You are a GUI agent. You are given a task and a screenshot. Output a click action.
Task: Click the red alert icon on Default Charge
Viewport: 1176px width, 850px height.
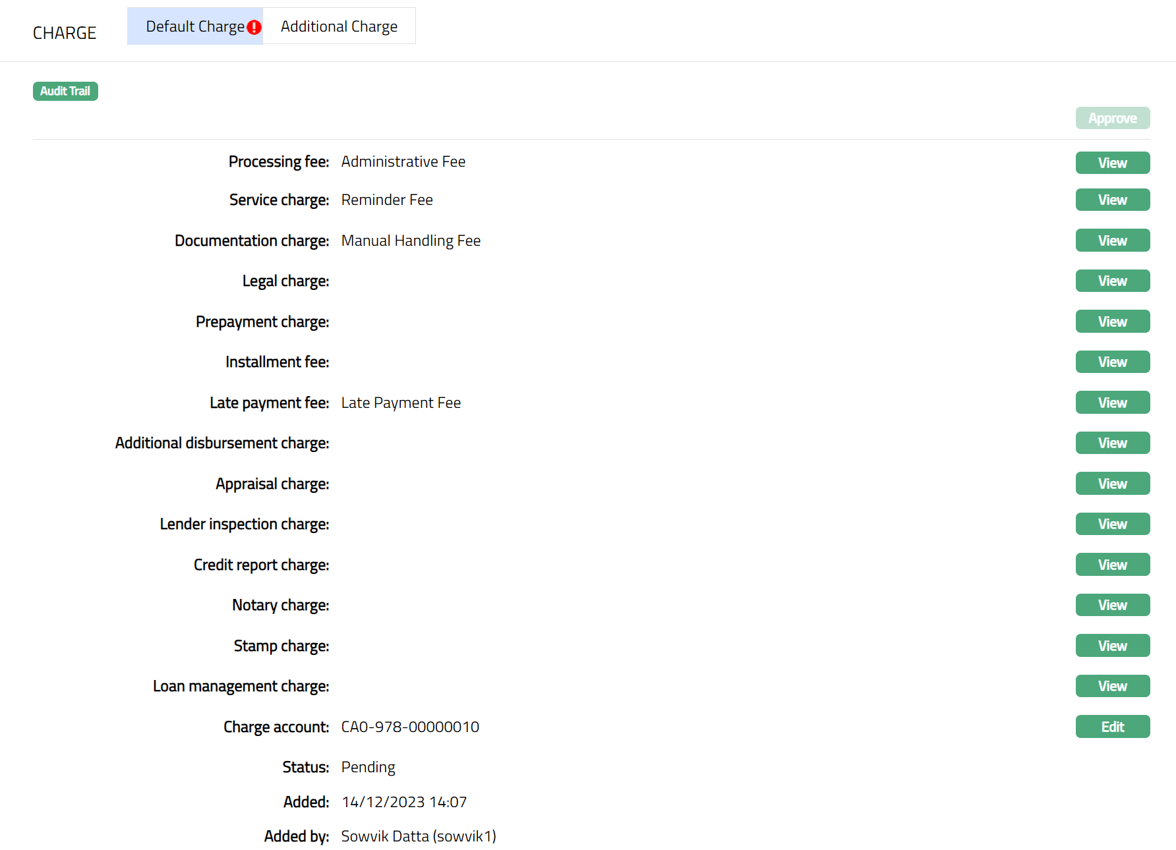click(x=254, y=27)
